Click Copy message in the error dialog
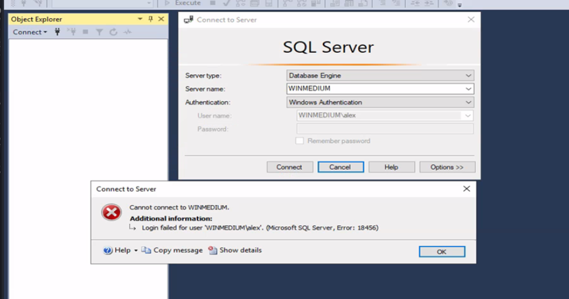Viewport: 569px width, 299px height. point(172,250)
